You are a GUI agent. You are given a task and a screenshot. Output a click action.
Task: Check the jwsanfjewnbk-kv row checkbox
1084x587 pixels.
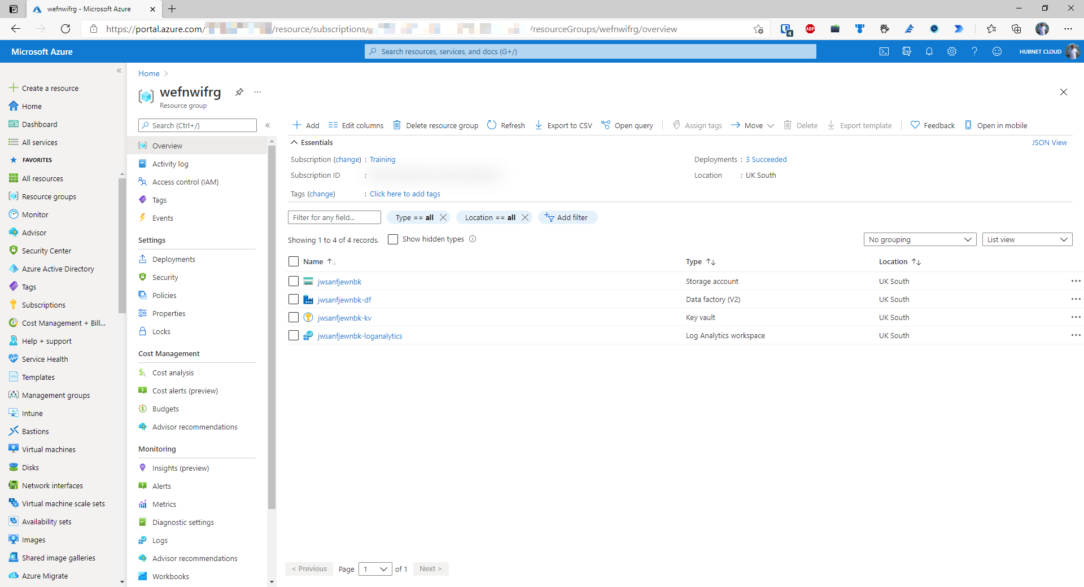tap(294, 317)
